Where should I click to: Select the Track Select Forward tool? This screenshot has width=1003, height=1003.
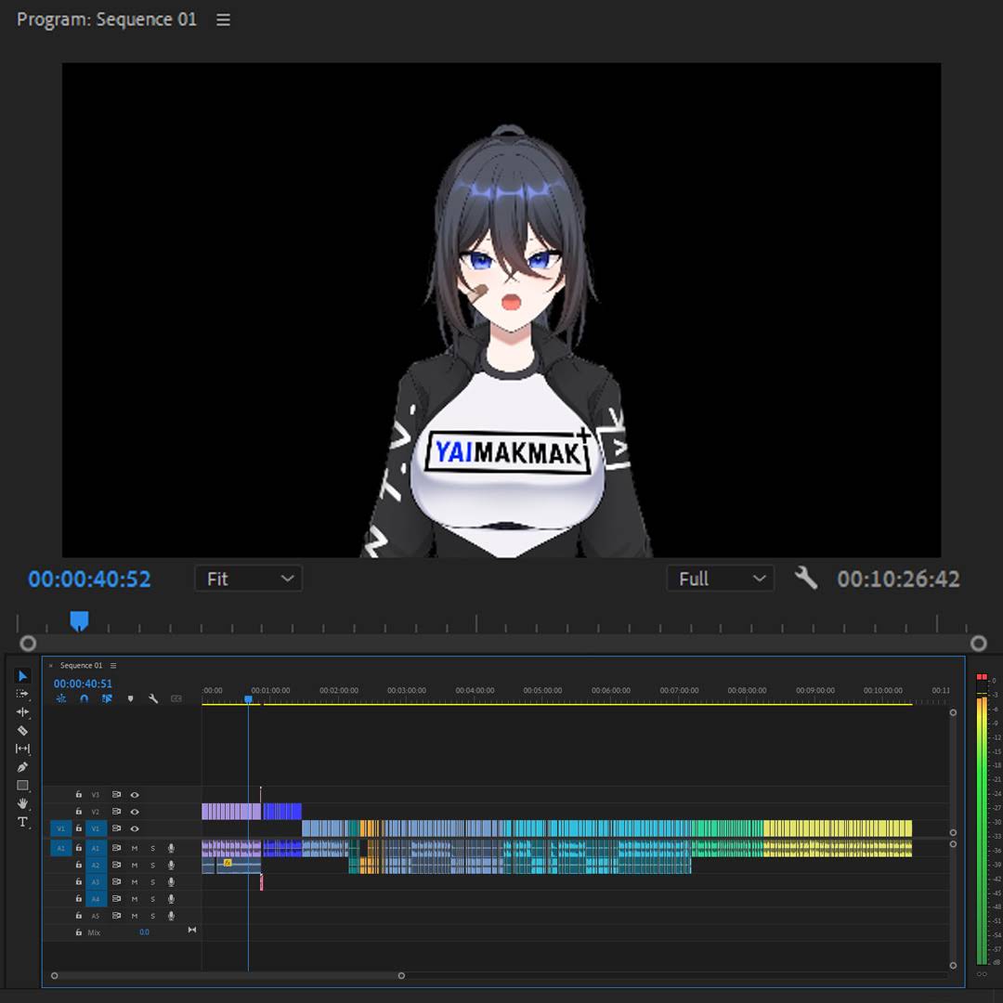pyautogui.click(x=22, y=694)
